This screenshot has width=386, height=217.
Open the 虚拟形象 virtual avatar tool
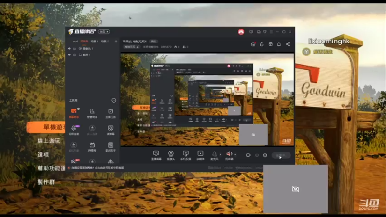[74, 147]
